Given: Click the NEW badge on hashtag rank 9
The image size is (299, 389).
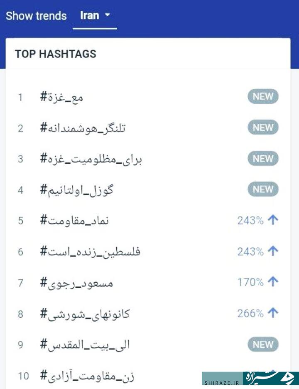Looking at the screenshot, I should [x=263, y=344].
